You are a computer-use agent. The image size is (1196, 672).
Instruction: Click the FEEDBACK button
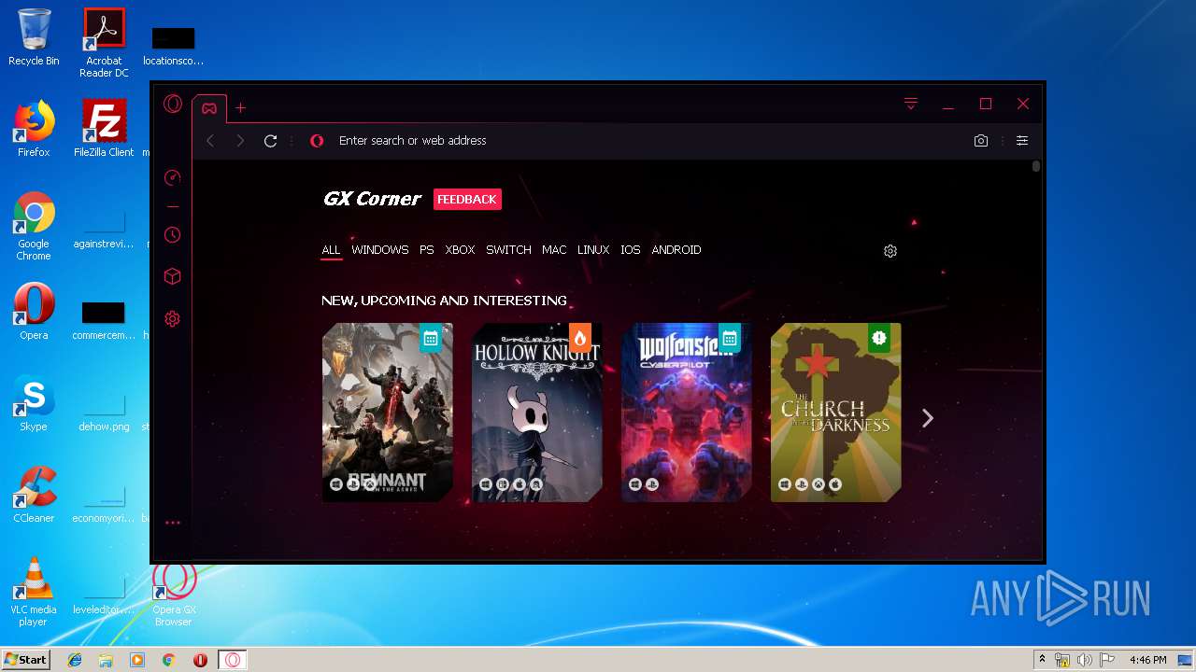click(x=467, y=199)
